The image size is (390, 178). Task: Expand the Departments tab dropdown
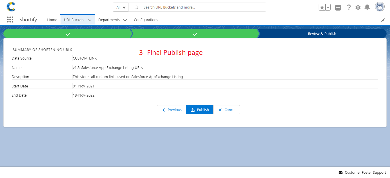[x=125, y=20]
